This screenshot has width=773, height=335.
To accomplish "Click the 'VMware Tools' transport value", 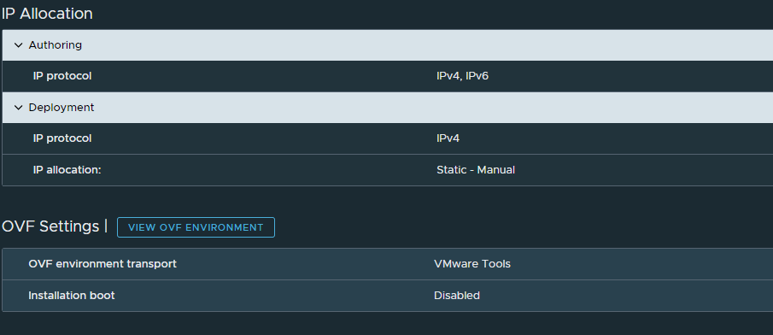I will 472,264.
